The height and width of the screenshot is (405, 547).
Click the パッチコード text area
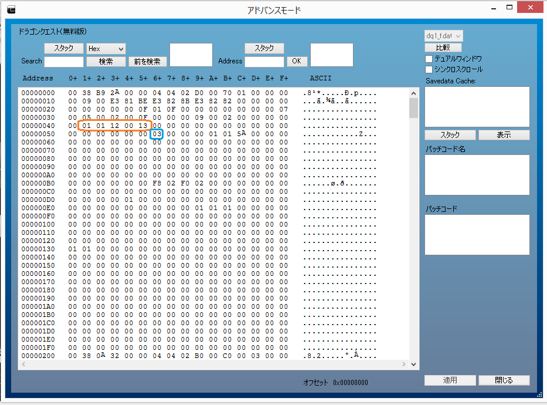(477, 235)
